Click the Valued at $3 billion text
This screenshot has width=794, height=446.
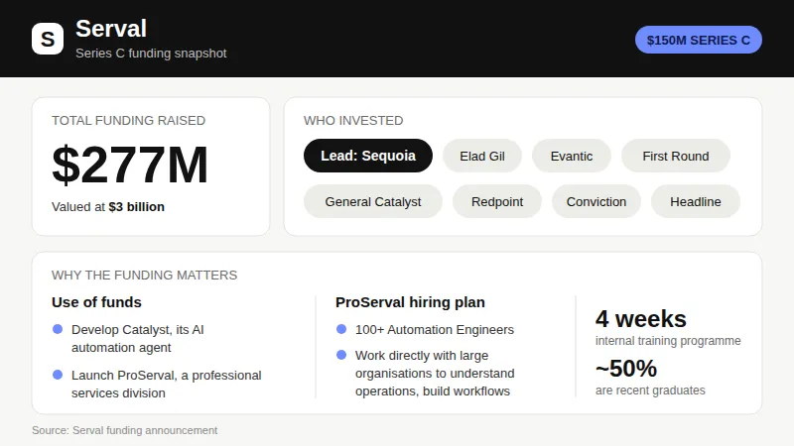point(108,207)
